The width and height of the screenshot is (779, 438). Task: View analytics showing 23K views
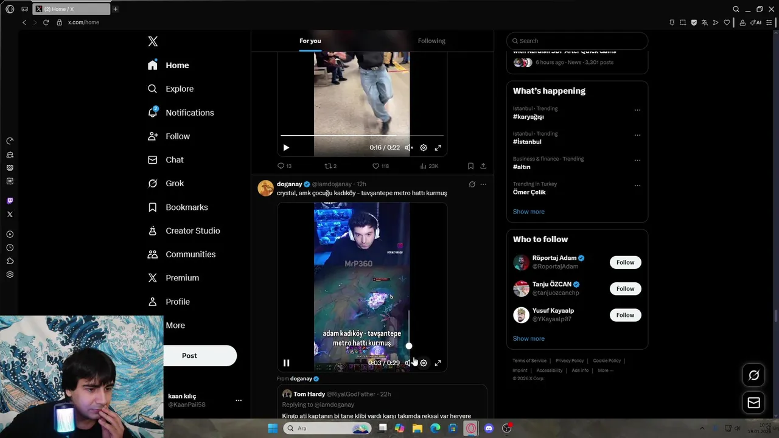tap(428, 165)
